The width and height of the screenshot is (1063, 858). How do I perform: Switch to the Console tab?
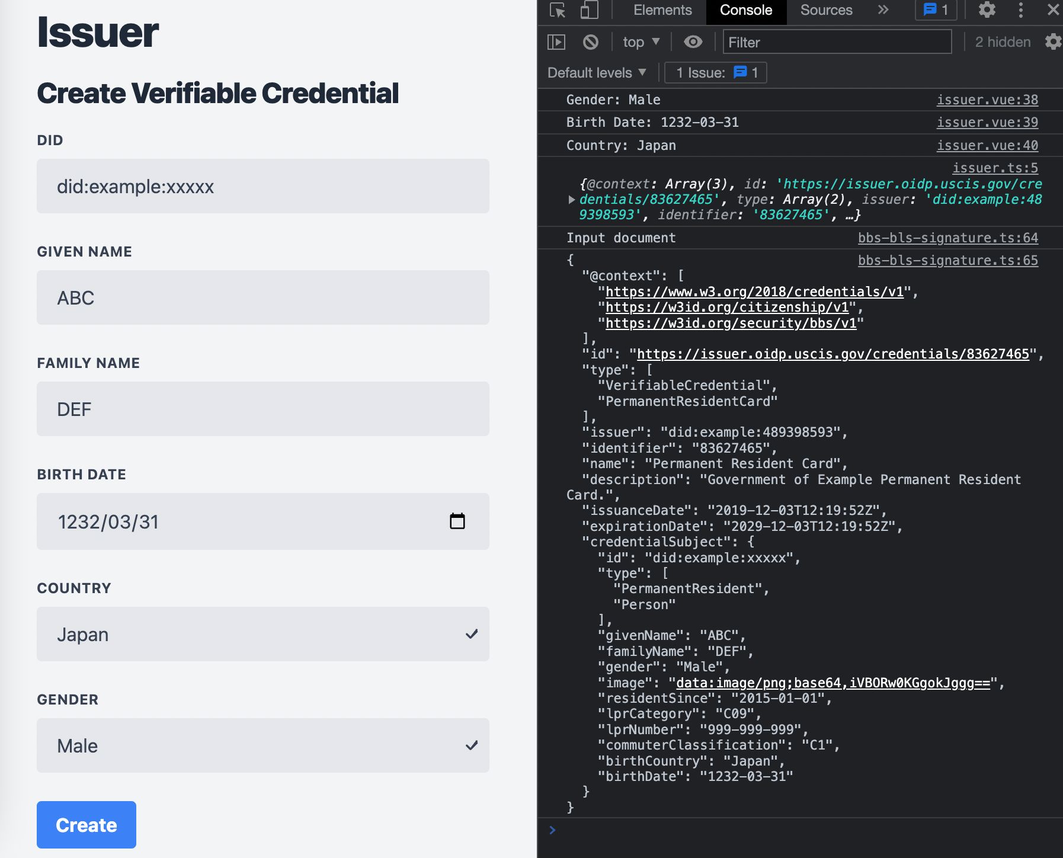(746, 10)
